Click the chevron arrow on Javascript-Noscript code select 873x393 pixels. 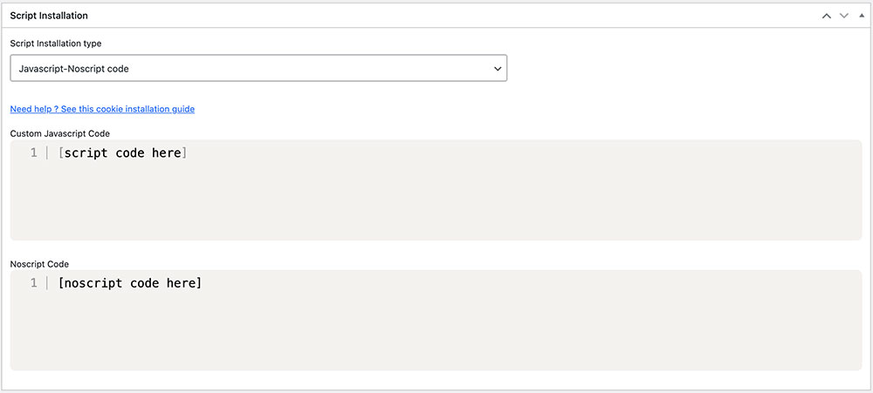coord(498,68)
